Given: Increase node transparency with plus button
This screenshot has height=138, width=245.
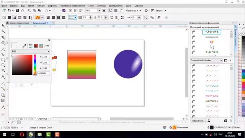Looking at the screenshot, I should point(90,17).
